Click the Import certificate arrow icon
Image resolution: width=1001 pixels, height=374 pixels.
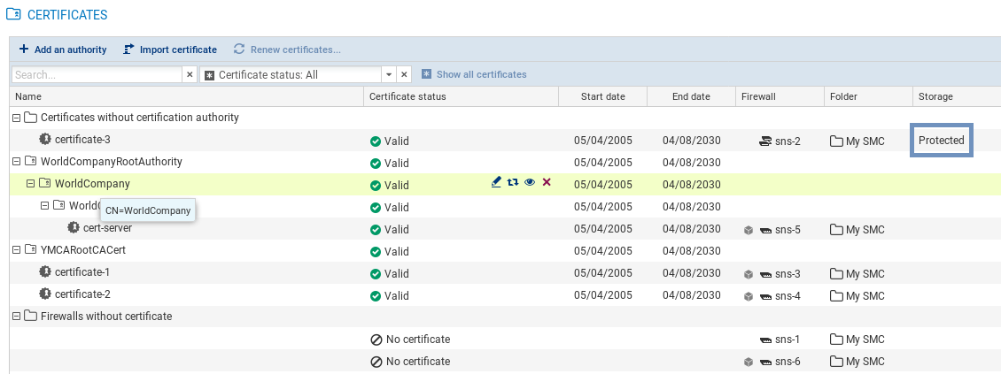click(128, 50)
